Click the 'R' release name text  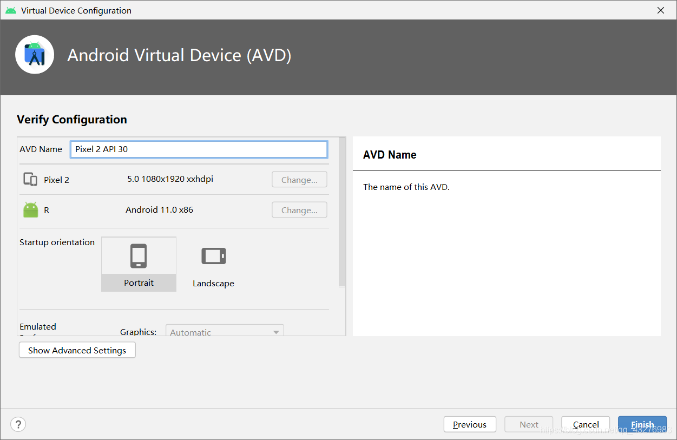click(47, 210)
